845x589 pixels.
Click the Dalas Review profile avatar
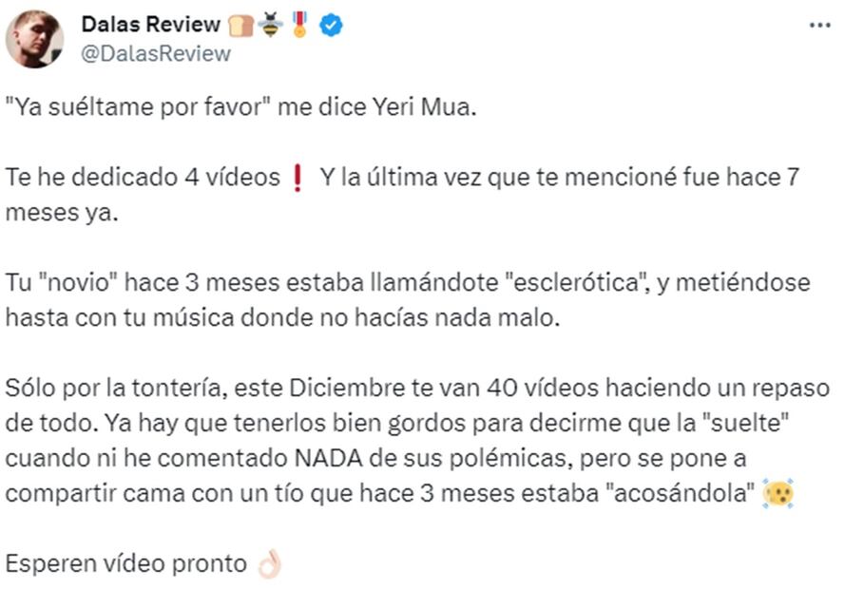(34, 39)
